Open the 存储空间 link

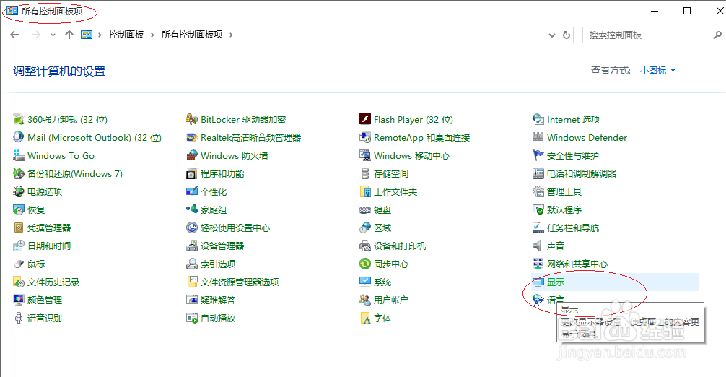coord(391,173)
